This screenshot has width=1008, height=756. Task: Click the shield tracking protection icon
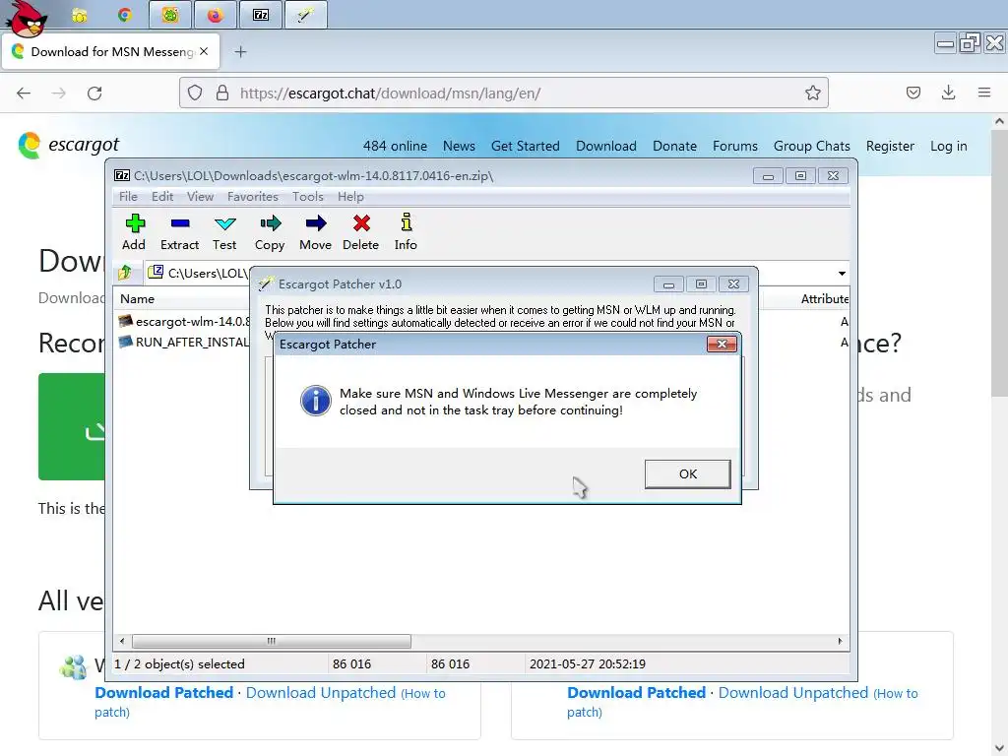pos(195,94)
